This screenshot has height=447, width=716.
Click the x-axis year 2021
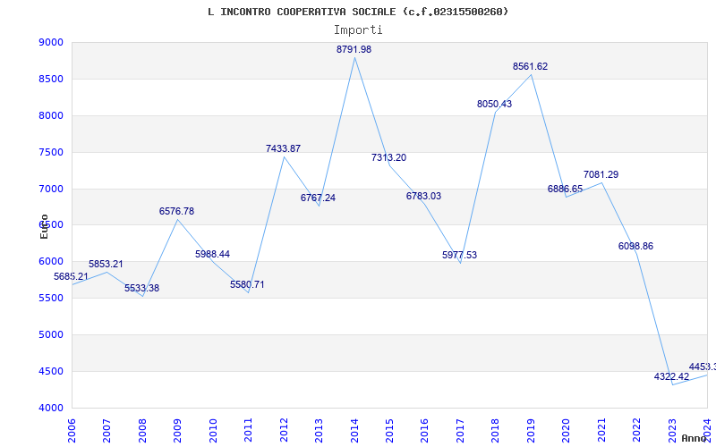(601, 430)
